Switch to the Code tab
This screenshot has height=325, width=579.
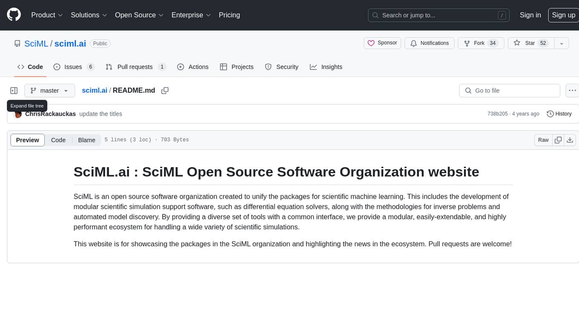tap(30, 67)
